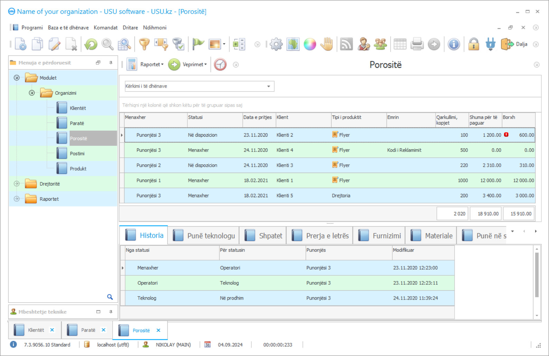Click the funnel filter icon
This screenshot has height=356, width=549.
(x=144, y=44)
